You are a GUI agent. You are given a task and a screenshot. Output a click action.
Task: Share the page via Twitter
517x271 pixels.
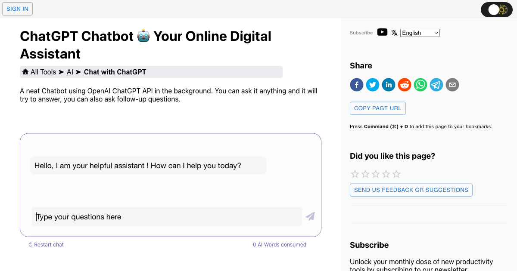point(372,85)
